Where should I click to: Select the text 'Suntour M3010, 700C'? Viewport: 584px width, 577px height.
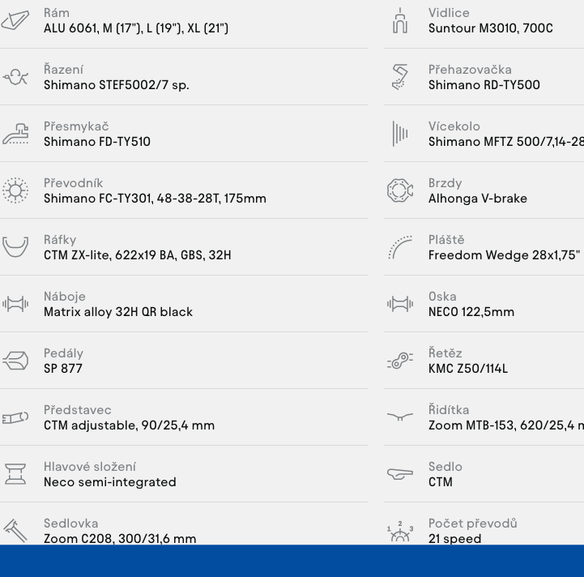491,28
